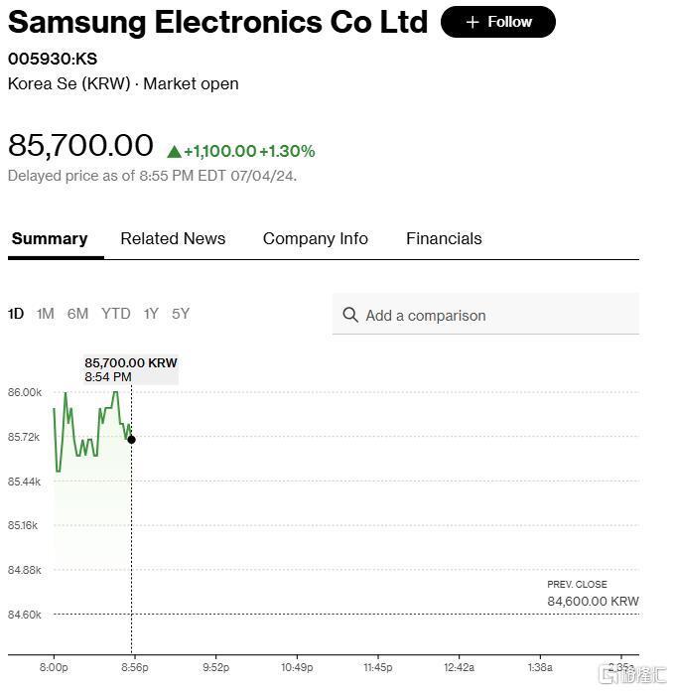Open the Company Info tab
The height and width of the screenshot is (691, 673).
click(316, 239)
